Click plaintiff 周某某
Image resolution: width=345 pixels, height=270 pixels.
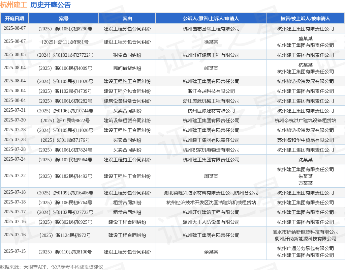click(211, 176)
